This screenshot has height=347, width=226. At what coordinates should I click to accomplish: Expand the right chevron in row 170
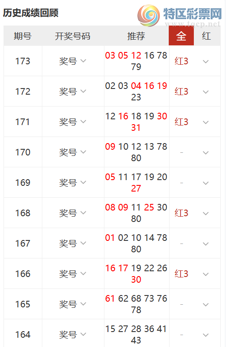pyautogui.click(x=206, y=153)
